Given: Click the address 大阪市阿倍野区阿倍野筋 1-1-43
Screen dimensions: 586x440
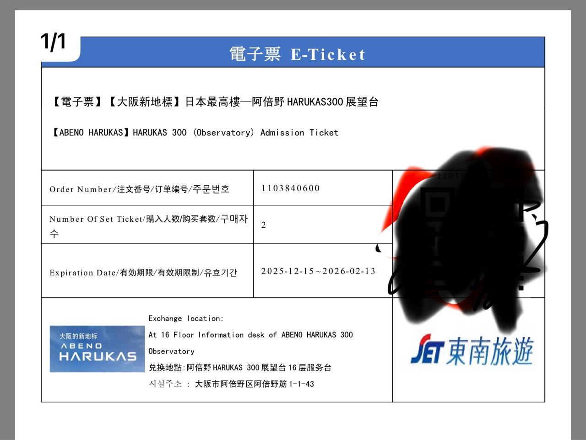Looking at the screenshot, I should (255, 384).
